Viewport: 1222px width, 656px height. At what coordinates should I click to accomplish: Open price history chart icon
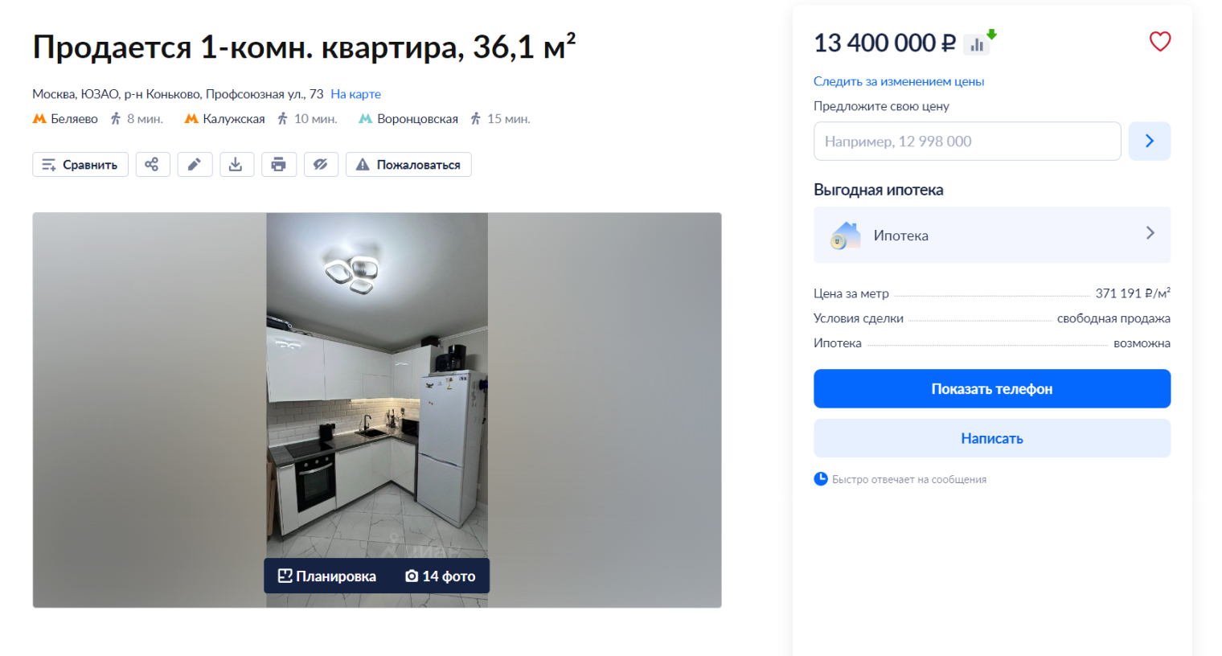[x=978, y=44]
